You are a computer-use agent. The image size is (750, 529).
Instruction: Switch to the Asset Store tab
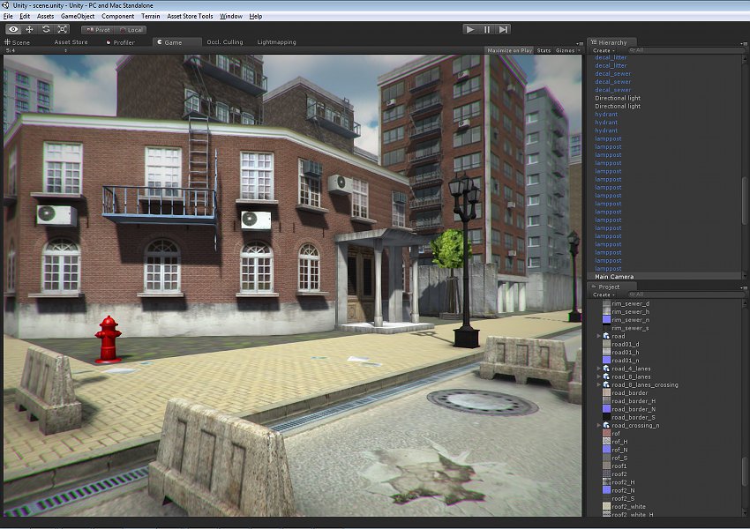pyautogui.click(x=71, y=42)
